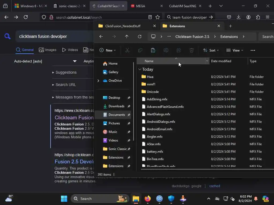
Task: Open Windows Security shield on taskbar
Action: tap(171, 199)
